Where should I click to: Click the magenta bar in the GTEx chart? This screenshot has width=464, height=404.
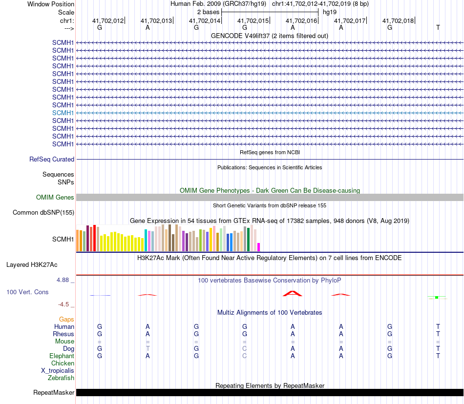coord(259,247)
